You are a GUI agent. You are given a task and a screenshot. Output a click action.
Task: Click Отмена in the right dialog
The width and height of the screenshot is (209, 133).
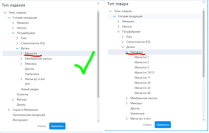pos(147,125)
